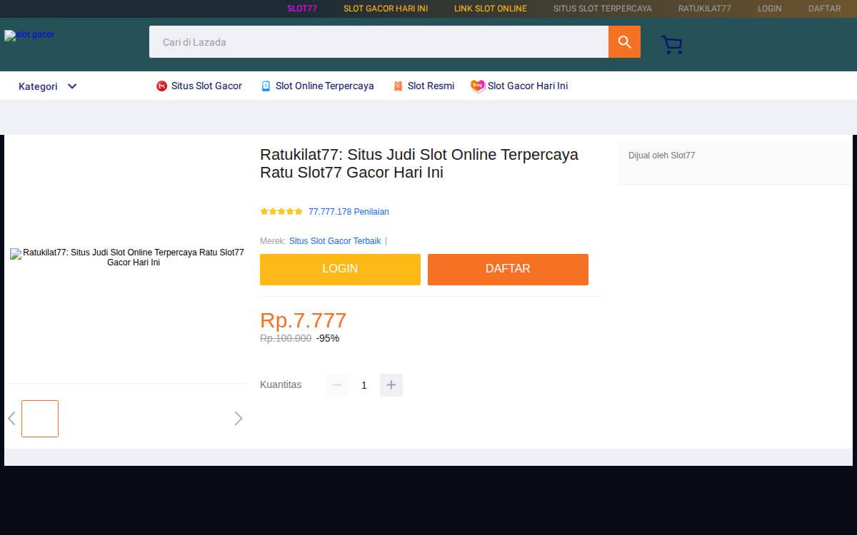
Task: Open the Slot Online Terpercaya nav link
Action: [x=325, y=86]
